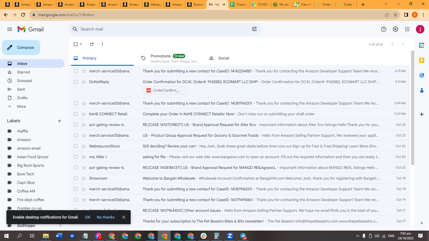429x241 pixels.
Task: Bookmark this tab with star icon
Action: pyautogui.click(x=395, y=15)
